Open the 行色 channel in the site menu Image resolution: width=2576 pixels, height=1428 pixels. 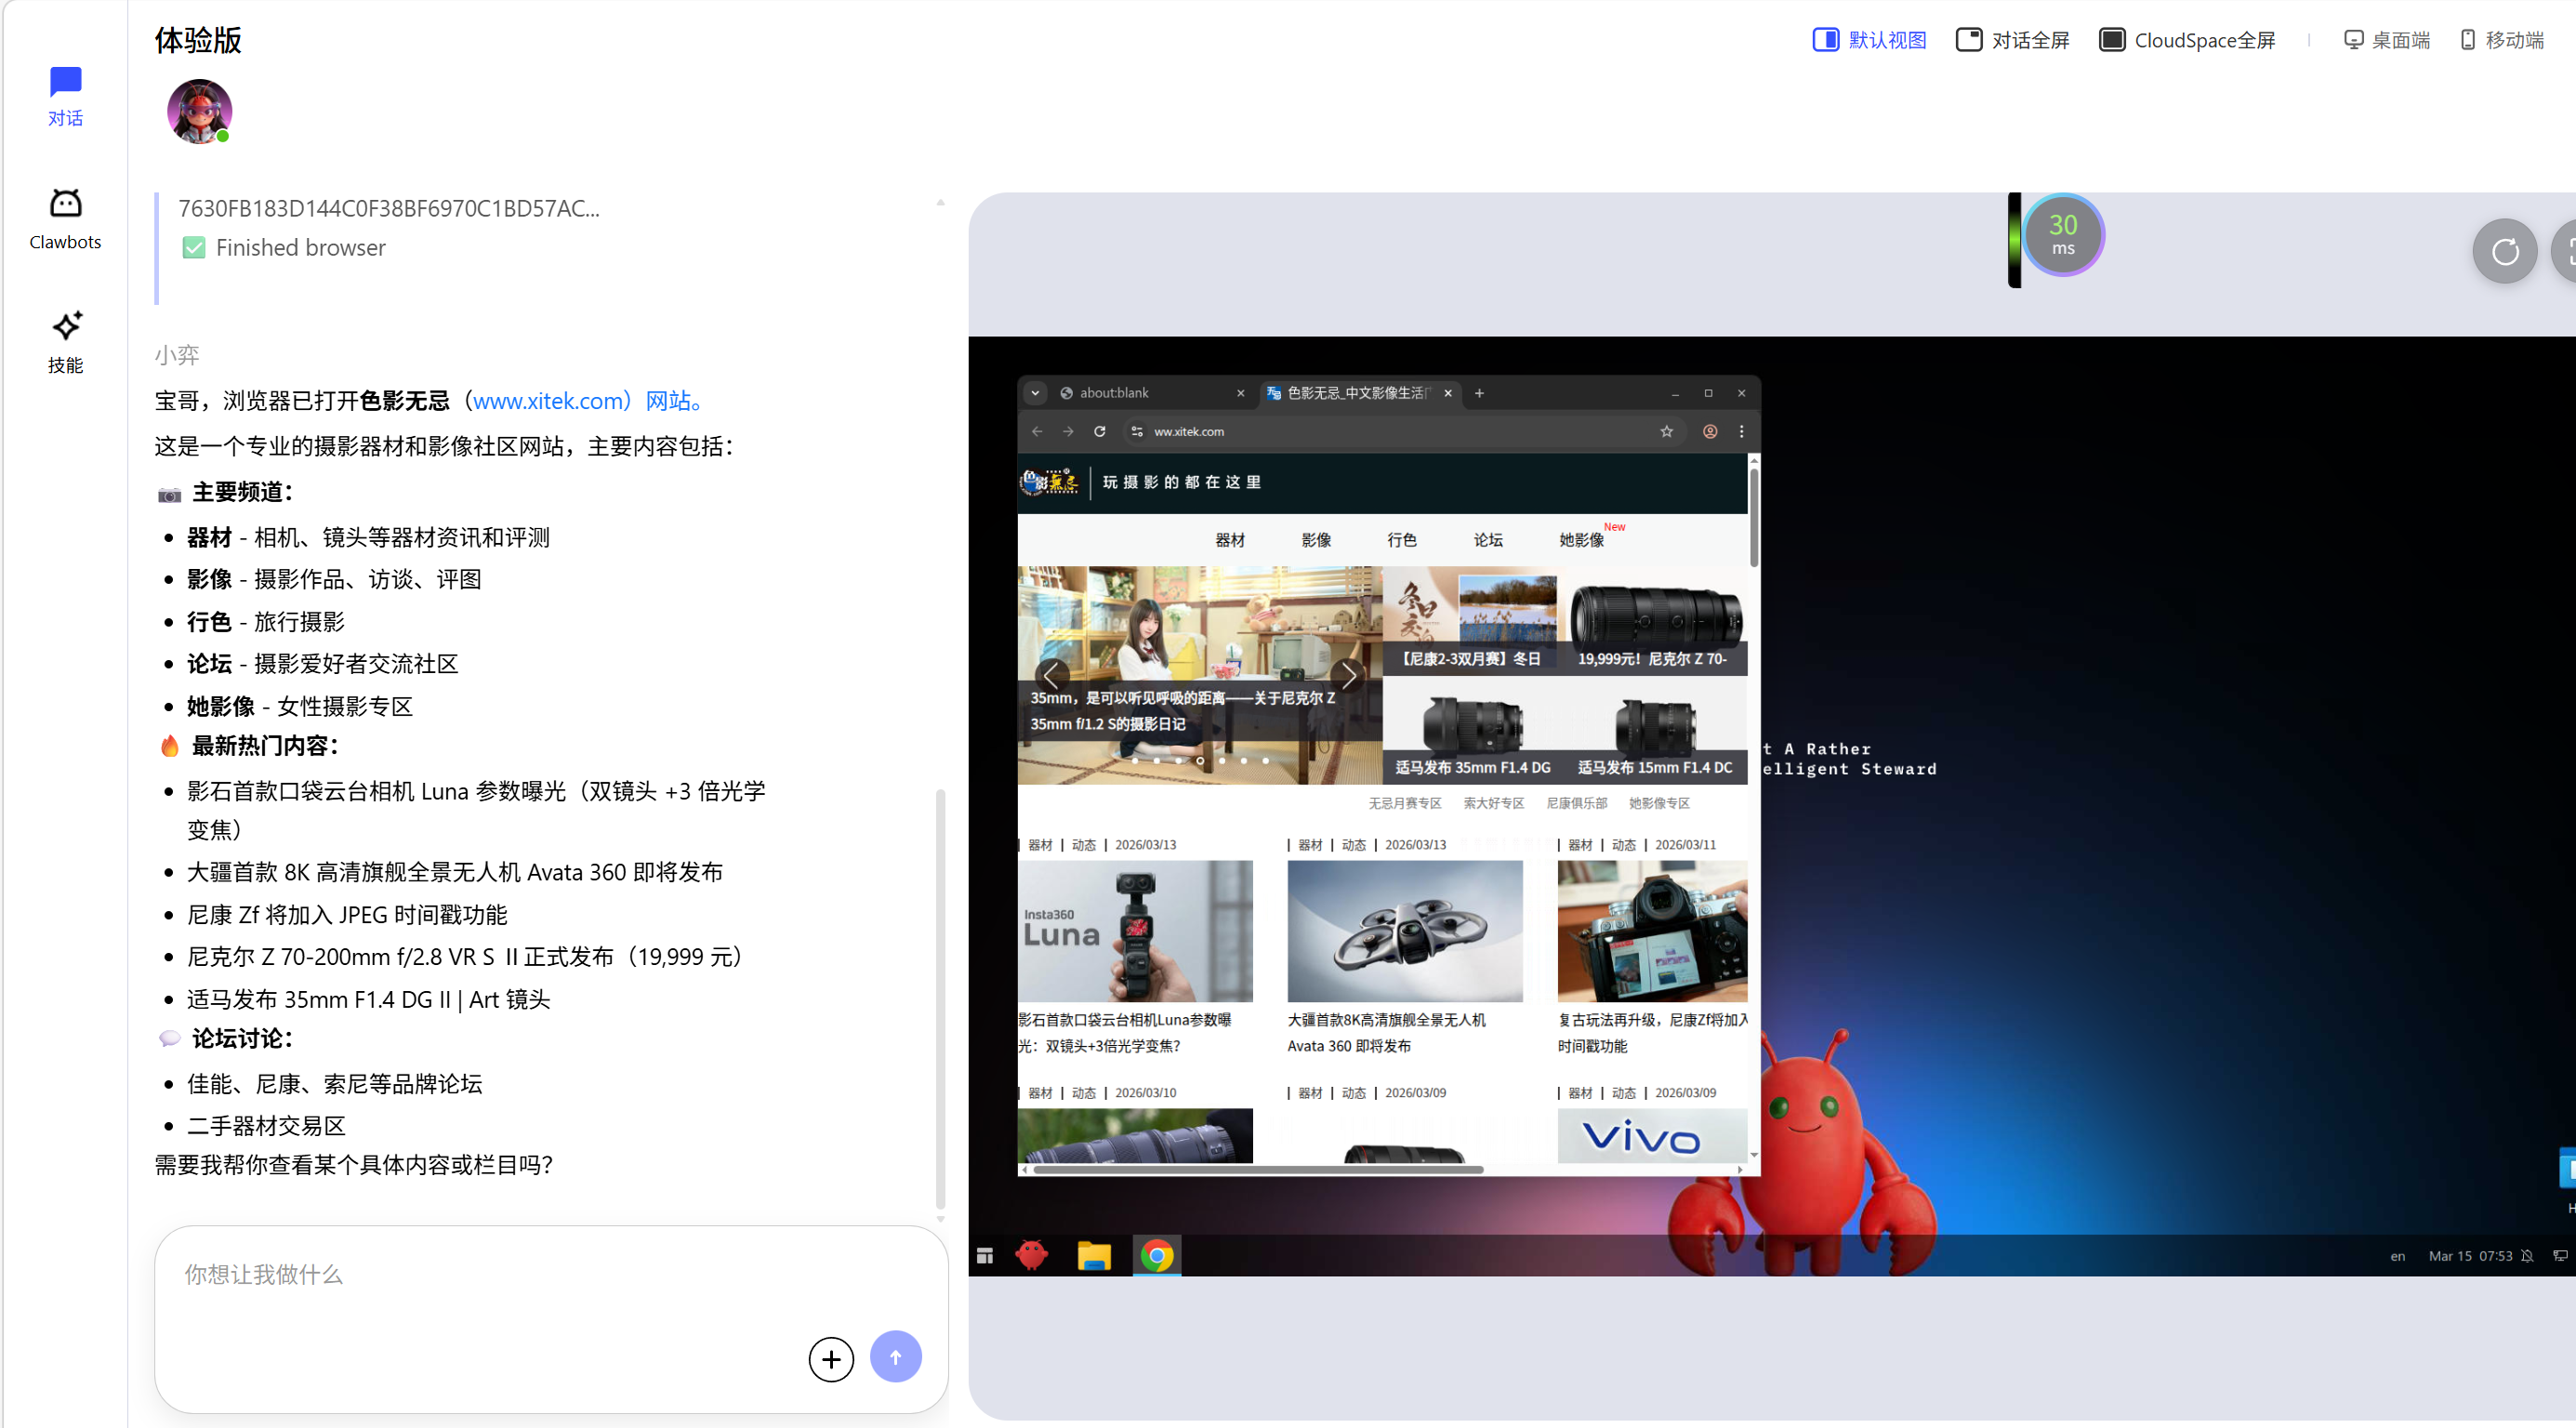[x=1402, y=540]
